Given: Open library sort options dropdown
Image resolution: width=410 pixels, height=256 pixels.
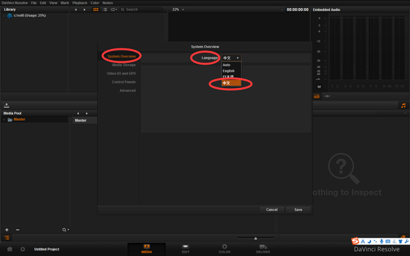Looking at the screenshot, I should click(x=113, y=10).
